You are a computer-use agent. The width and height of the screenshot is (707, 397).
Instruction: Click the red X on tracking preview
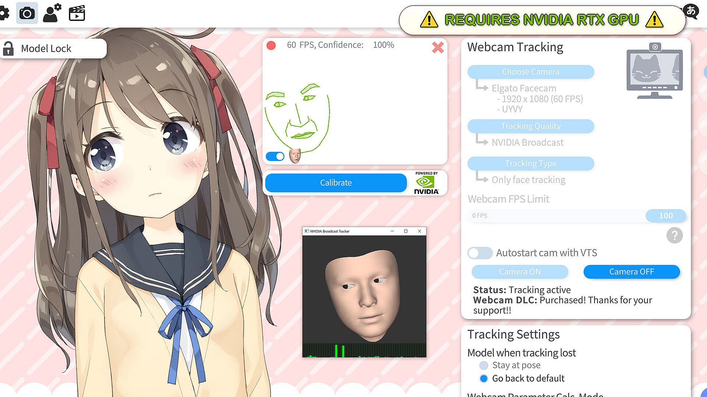pyautogui.click(x=437, y=47)
